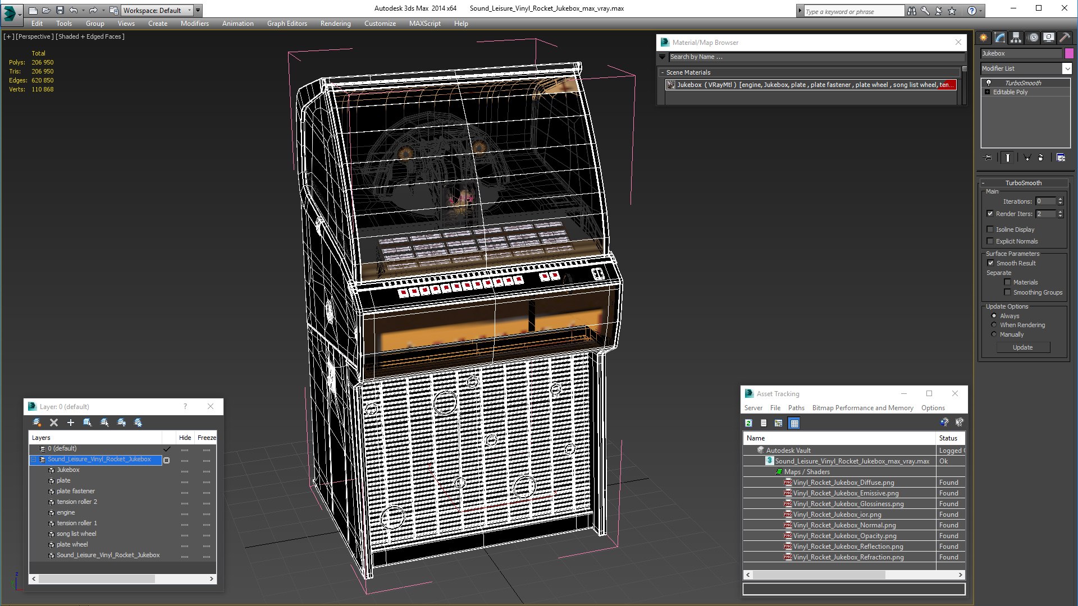Click the TurboSmooth Update button
This screenshot has height=606, width=1078.
point(1022,347)
